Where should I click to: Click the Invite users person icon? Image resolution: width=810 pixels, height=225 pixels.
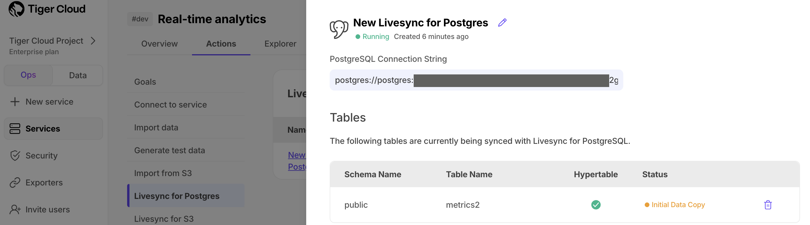(x=15, y=209)
